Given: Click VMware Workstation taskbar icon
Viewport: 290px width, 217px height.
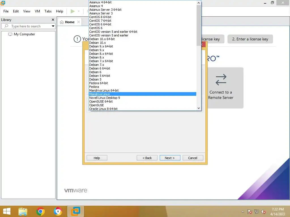Looking at the screenshot, I should 76,211.
